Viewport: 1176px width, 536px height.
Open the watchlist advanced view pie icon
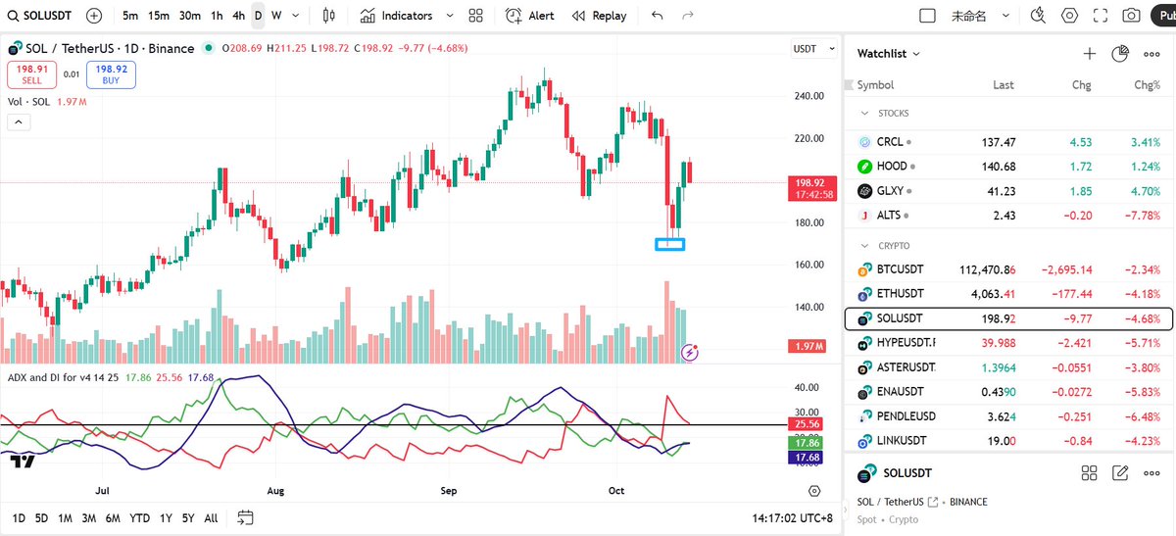[1120, 54]
